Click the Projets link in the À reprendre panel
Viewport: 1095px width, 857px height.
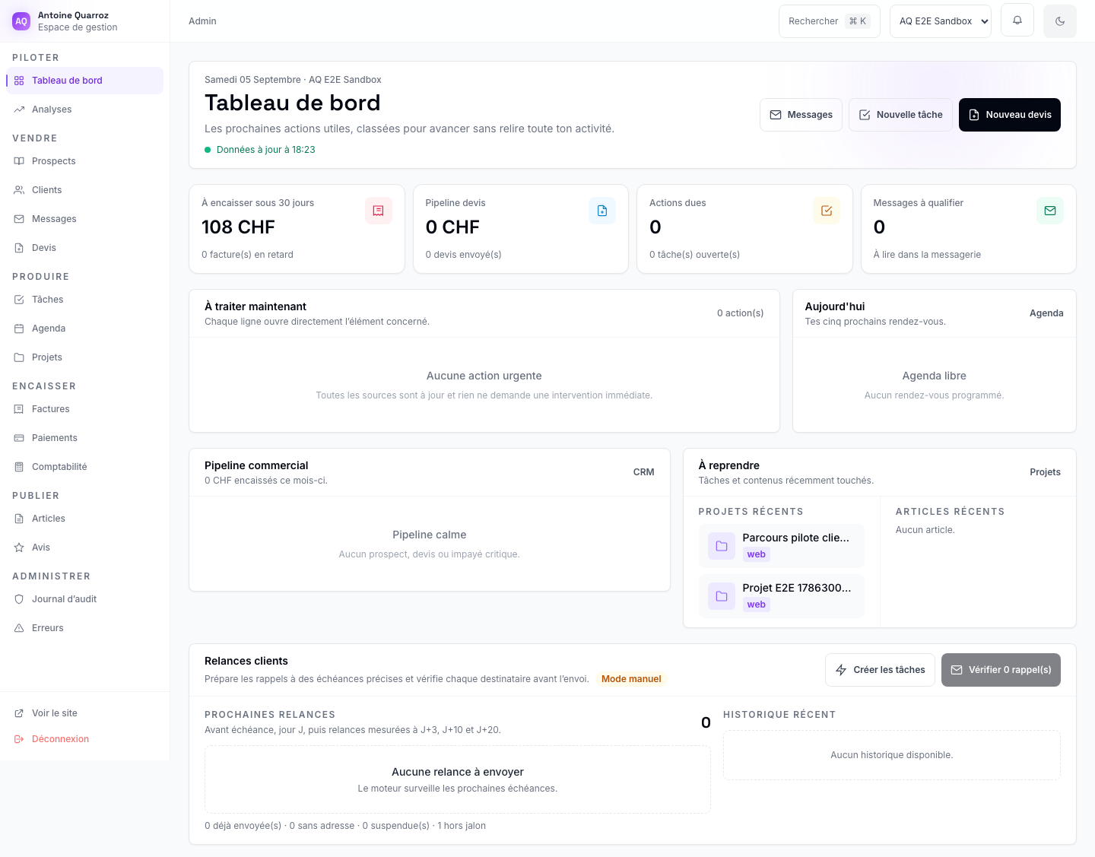1045,472
